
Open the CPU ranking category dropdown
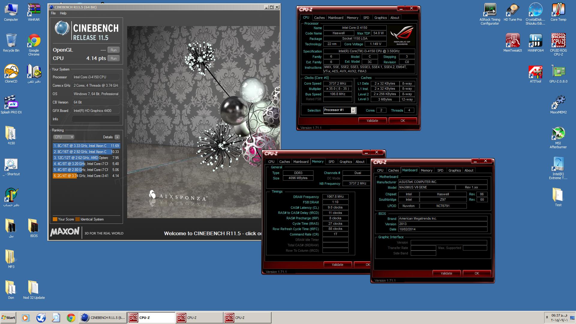click(64, 137)
